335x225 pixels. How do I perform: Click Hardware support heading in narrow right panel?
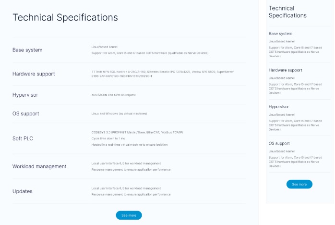pos(286,70)
